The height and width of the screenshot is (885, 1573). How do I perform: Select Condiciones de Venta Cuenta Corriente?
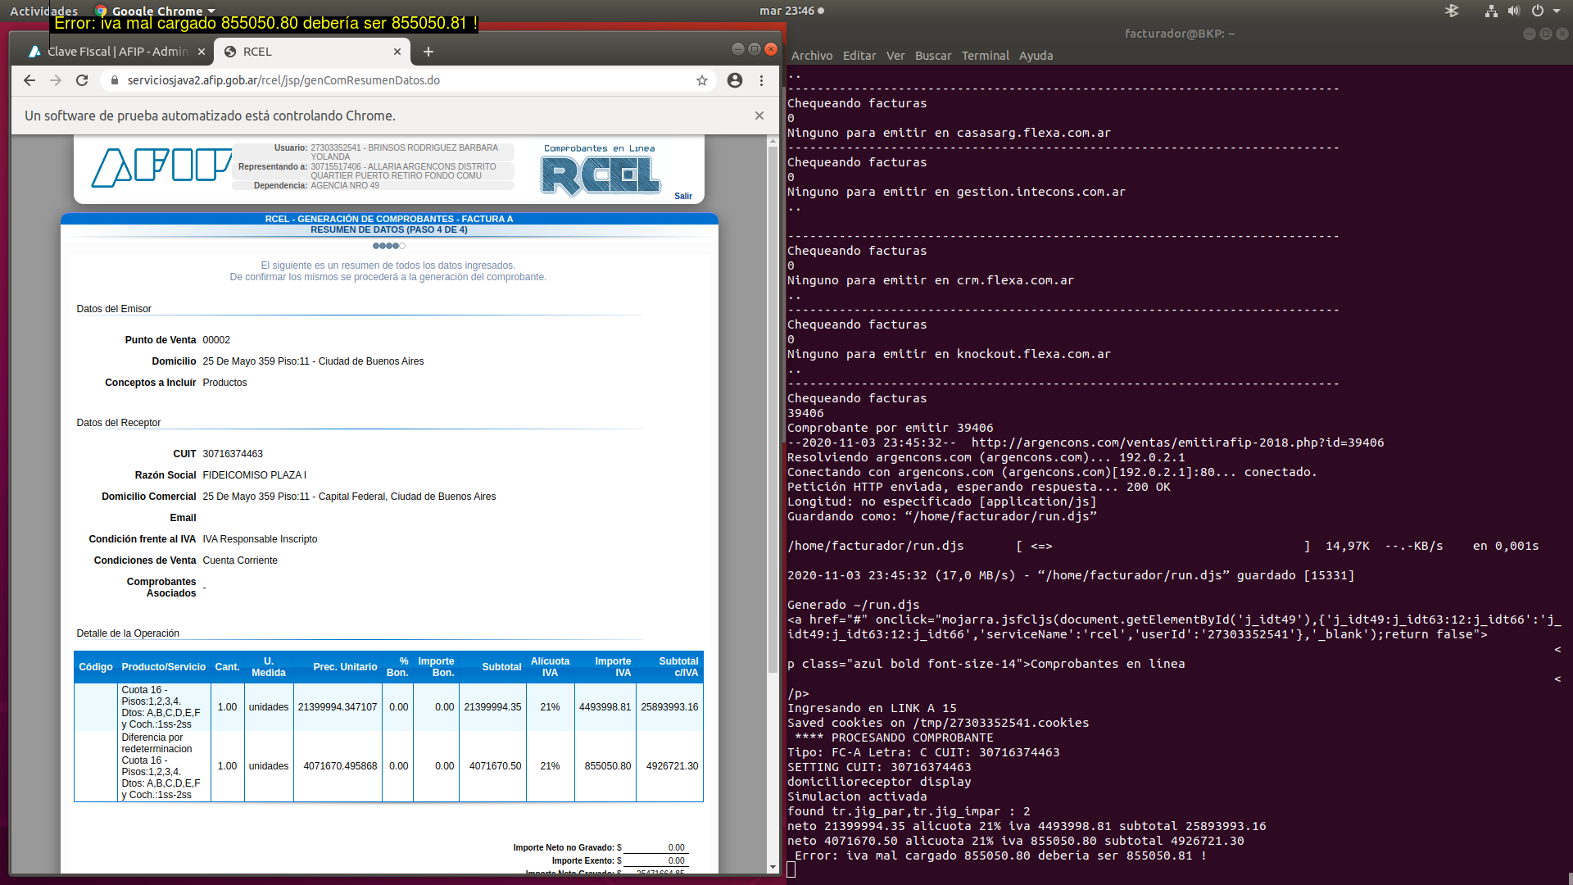[240, 560]
